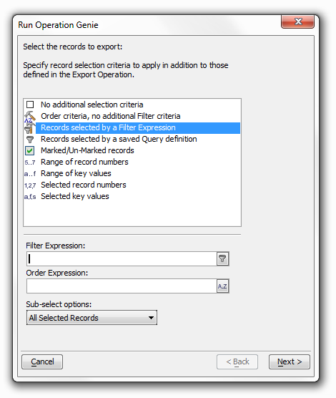This screenshot has width=336, height=398.
Task: Click the 5..7 range of record numbers icon
Action: (x=30, y=162)
